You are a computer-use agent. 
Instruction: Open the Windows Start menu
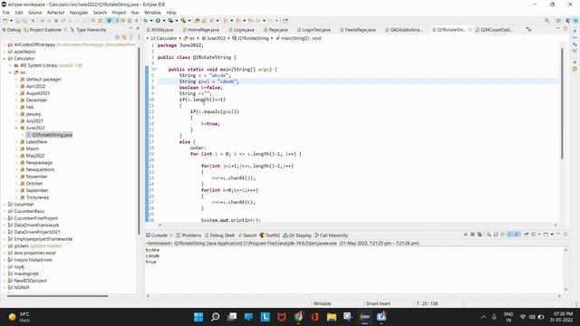[198, 317]
